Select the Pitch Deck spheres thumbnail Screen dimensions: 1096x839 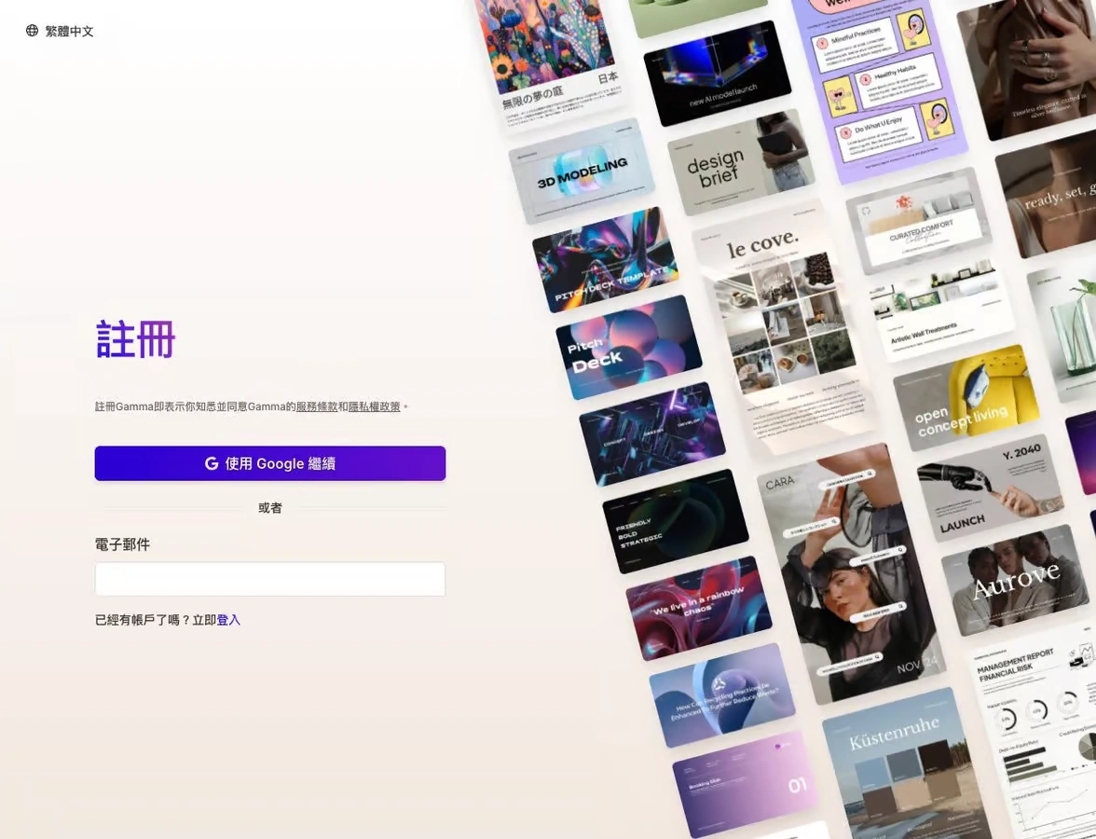[628, 348]
